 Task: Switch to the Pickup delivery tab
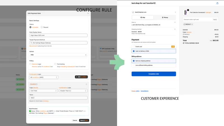pos(165,17)
